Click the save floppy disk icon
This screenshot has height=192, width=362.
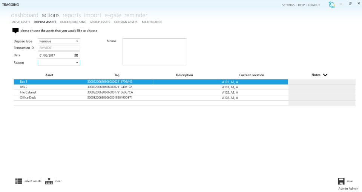click(x=341, y=181)
